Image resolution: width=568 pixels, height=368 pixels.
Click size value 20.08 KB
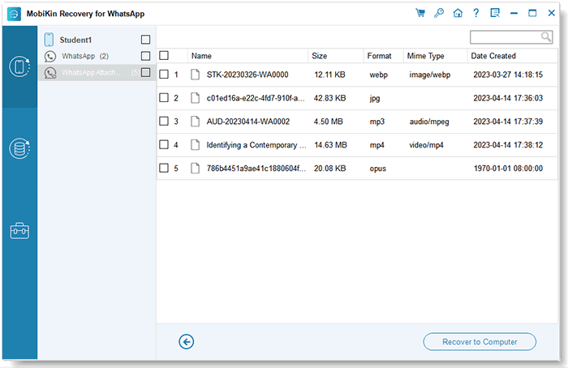pyautogui.click(x=329, y=169)
